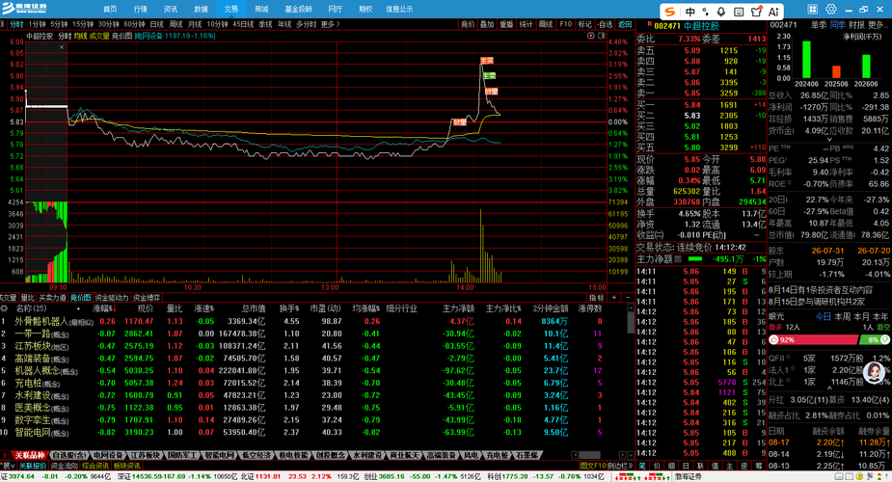Open the 低空经济 sector tab

256,455
